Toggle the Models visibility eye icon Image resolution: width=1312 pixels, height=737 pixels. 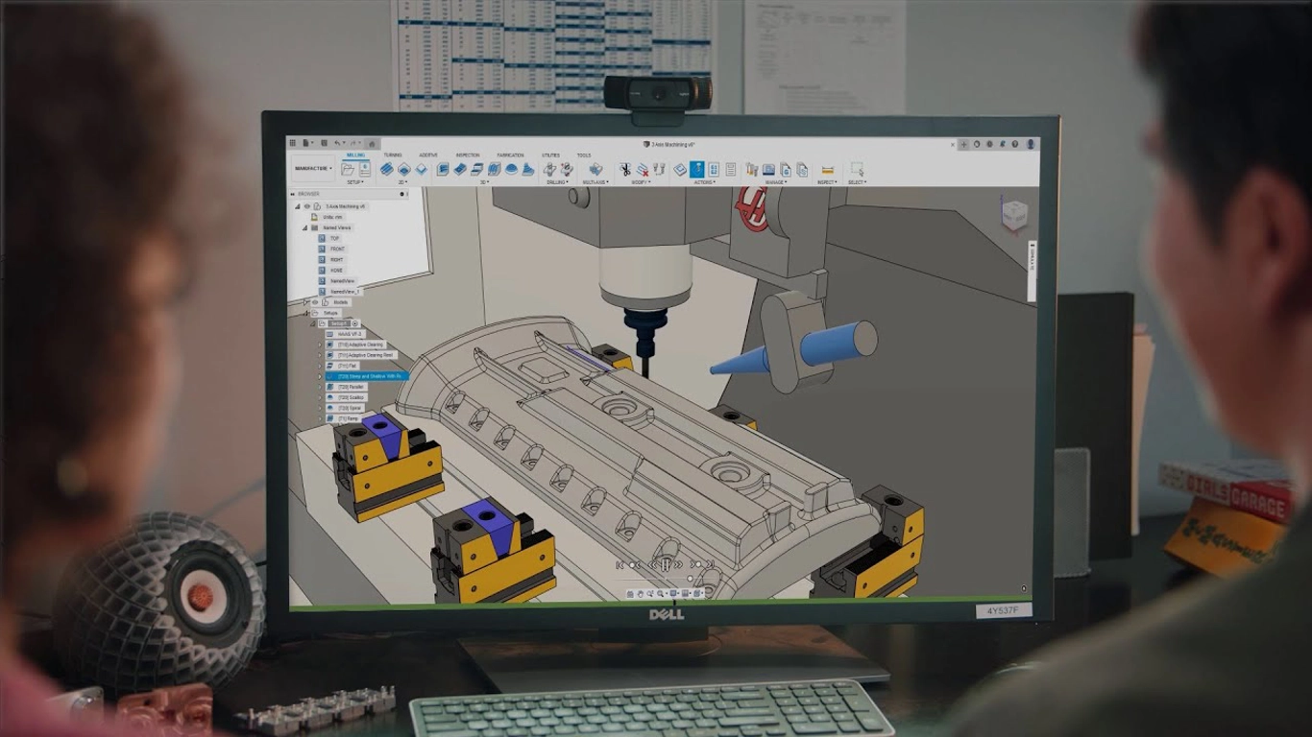[315, 302]
